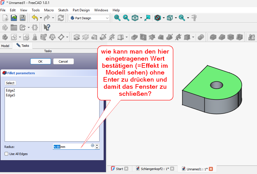Expand the draw style dropdown arrow
The image size is (257, 174).
pyautogui.click(x=164, y=18)
